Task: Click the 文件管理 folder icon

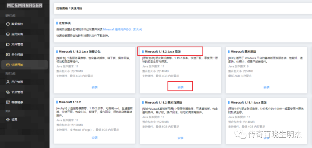Action: click(8, 44)
